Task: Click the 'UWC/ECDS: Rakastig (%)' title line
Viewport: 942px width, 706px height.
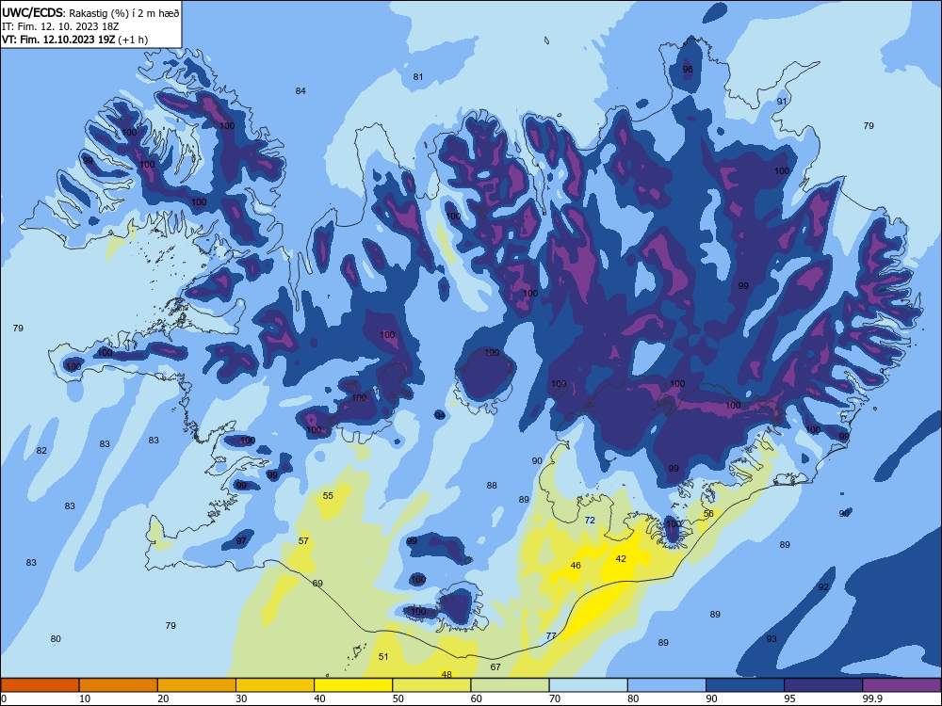Action: click(x=90, y=13)
